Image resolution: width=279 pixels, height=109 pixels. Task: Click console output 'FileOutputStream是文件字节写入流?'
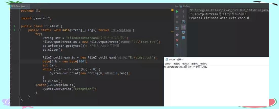(218, 14)
